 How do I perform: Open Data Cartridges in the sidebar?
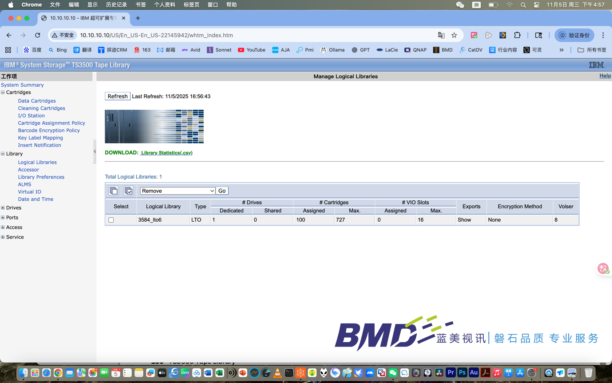(37, 101)
